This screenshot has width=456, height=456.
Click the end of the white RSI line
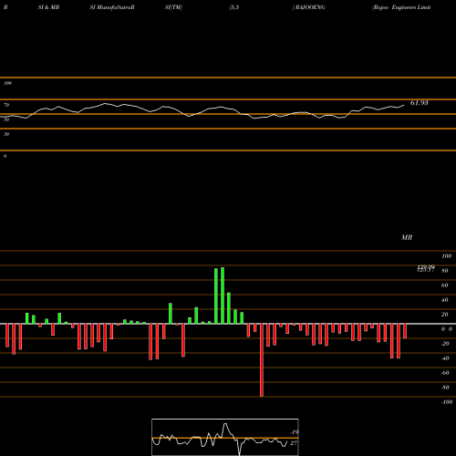[404, 105]
